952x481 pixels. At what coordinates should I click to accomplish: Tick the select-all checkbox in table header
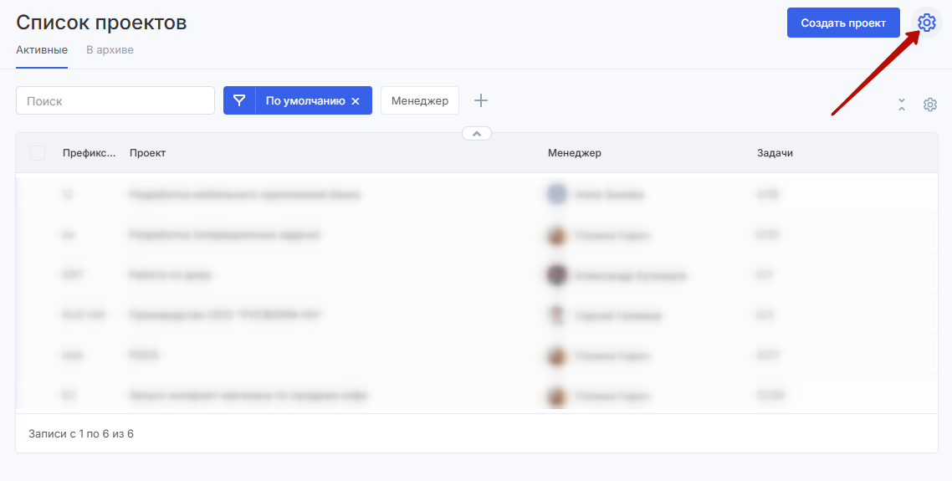pyautogui.click(x=38, y=153)
